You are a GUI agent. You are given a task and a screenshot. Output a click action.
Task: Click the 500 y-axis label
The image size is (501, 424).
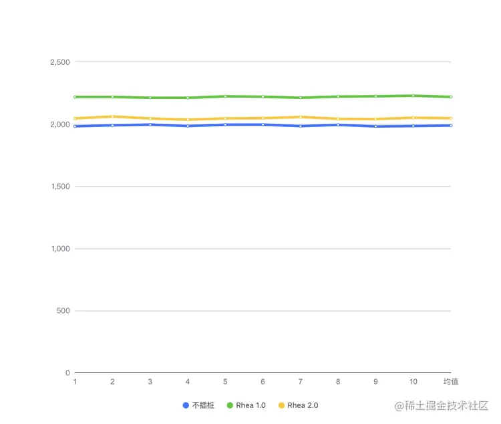63,311
